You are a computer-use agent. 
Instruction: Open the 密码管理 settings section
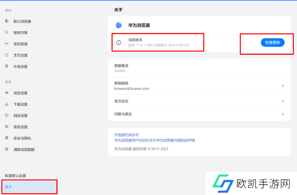click(x=21, y=44)
